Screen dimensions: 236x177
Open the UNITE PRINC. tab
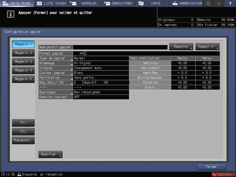click(x=17, y=3)
